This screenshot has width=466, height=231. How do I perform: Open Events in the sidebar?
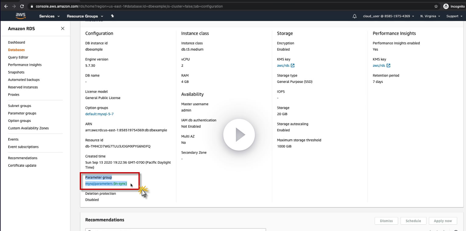(13, 139)
